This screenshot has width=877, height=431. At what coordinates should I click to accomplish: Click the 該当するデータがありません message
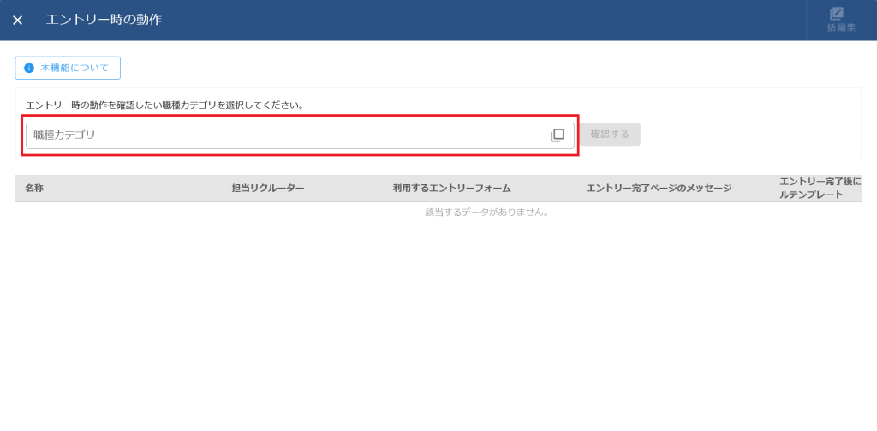486,212
